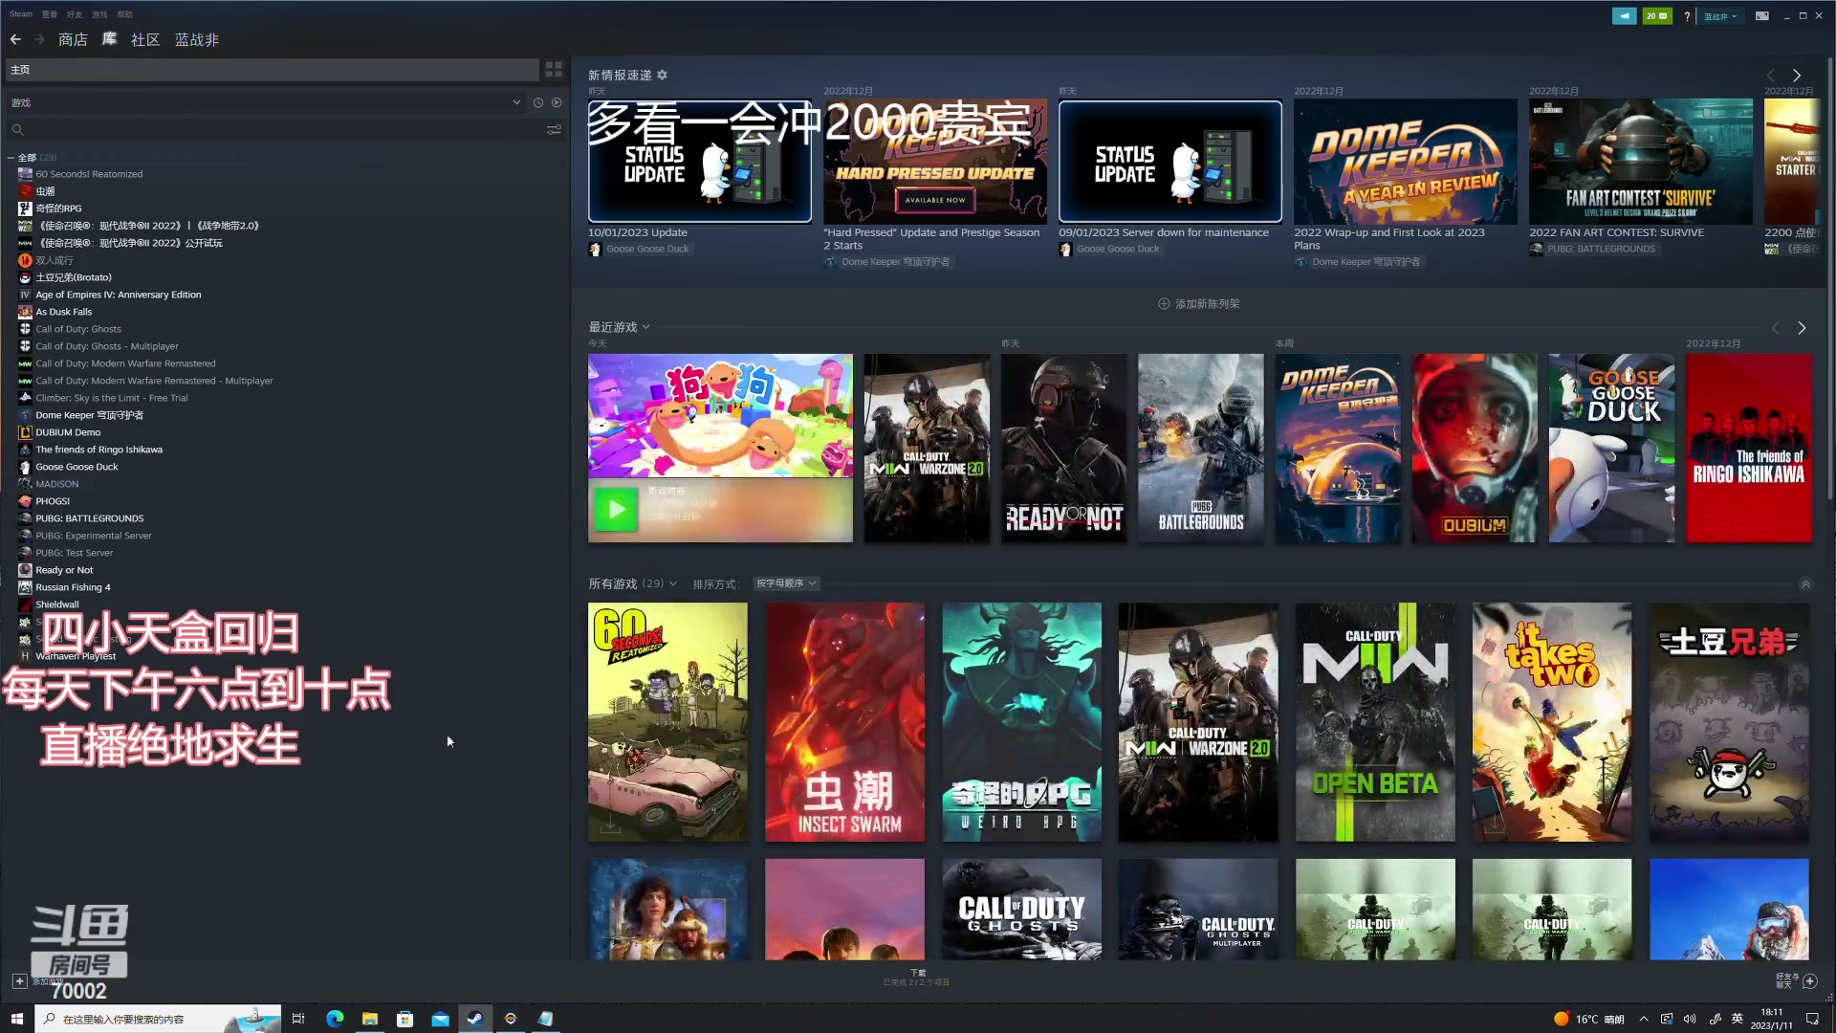
Task: Go to the 商店 tab
Action: (x=73, y=39)
